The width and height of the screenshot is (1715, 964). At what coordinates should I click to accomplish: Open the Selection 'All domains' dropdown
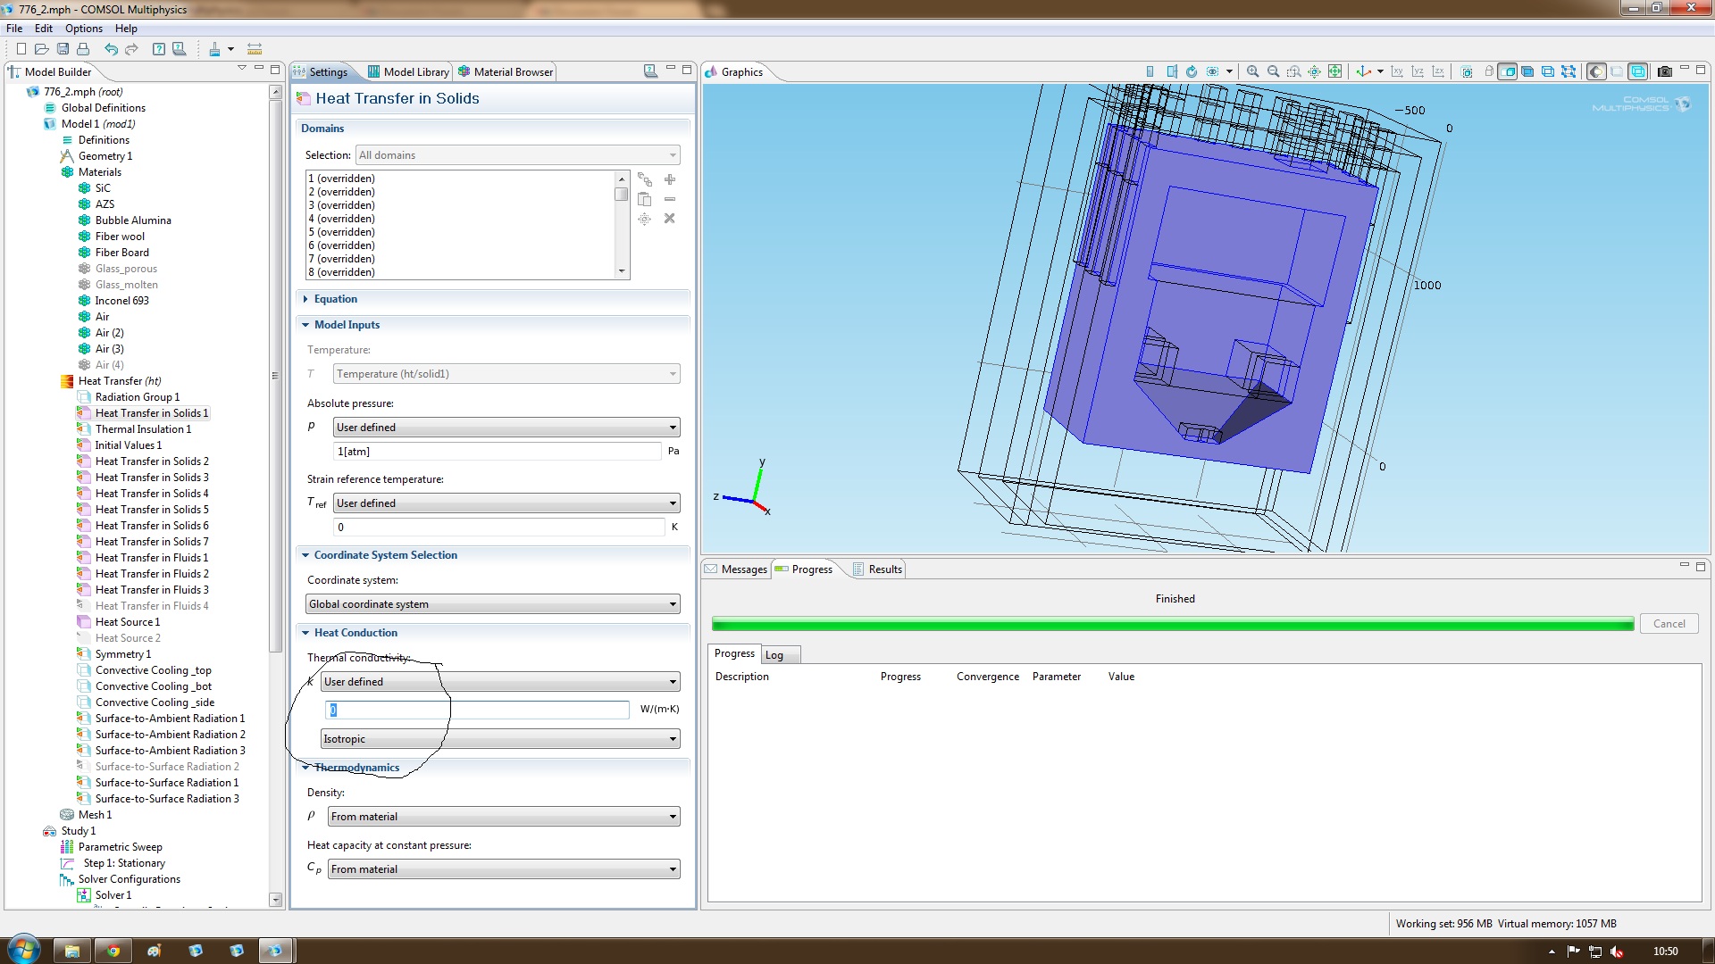pyautogui.click(x=517, y=155)
